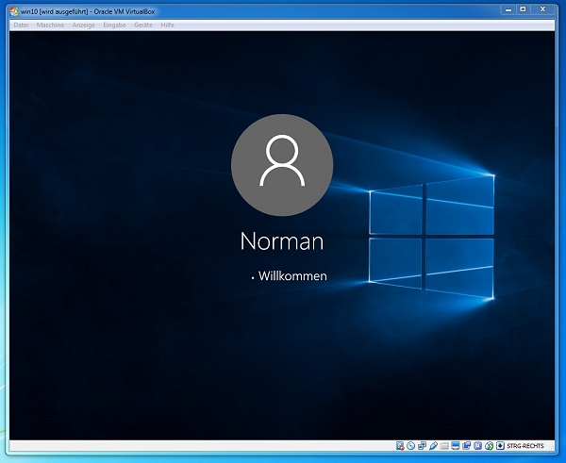Click the keyboard capture down-arrow icon
Image resolution: width=566 pixels, height=463 pixels.
click(500, 446)
